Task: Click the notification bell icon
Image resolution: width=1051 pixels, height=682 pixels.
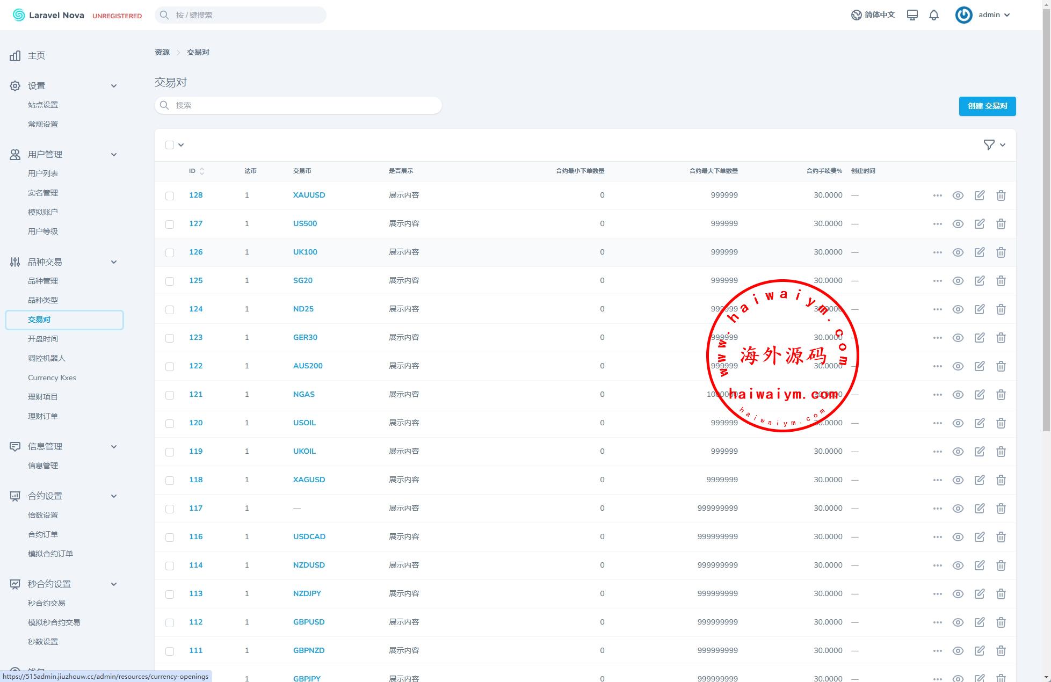Action: pos(934,15)
